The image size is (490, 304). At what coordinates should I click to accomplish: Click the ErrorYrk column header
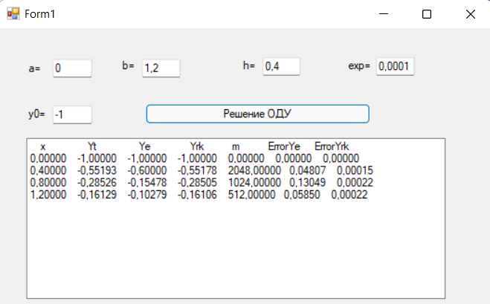332,146
